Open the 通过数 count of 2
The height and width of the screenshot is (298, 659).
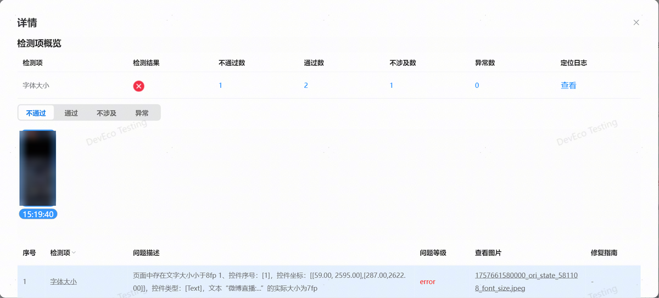pyautogui.click(x=306, y=86)
